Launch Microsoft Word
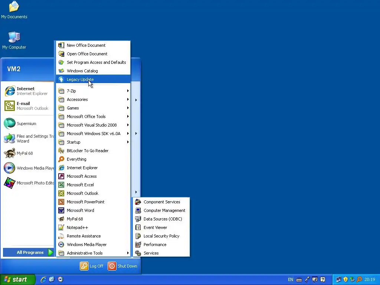Screen dimensions: 380x285 point(93,210)
